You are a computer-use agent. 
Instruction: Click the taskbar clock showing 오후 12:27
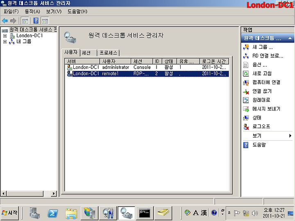point(274,213)
